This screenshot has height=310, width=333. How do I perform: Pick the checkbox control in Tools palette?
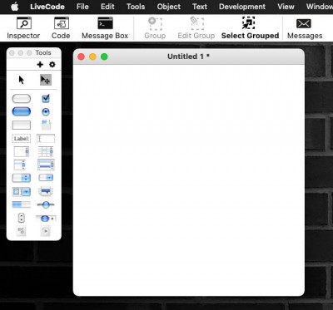pyautogui.click(x=46, y=98)
